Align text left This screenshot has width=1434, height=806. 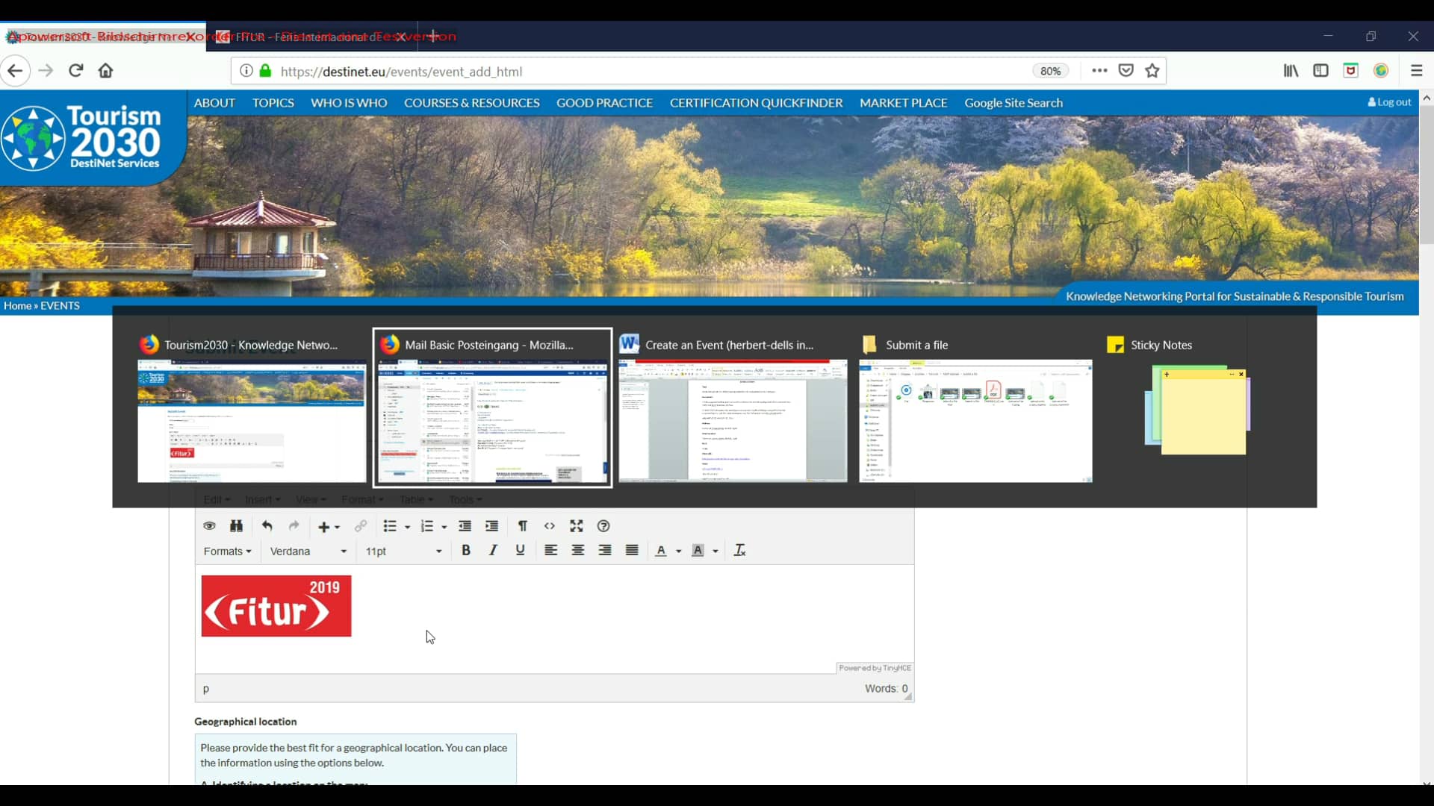coord(551,551)
